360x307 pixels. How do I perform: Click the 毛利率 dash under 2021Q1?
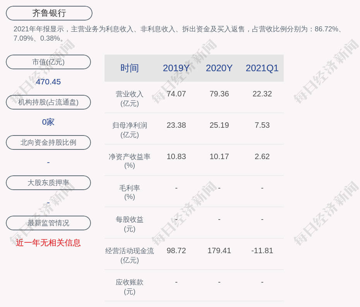click(x=262, y=188)
